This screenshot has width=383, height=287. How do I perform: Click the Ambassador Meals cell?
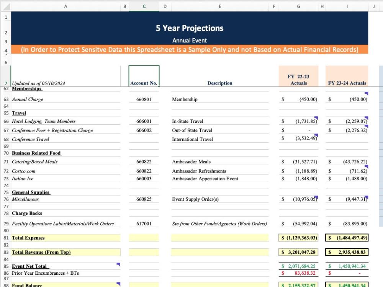[x=220, y=161]
